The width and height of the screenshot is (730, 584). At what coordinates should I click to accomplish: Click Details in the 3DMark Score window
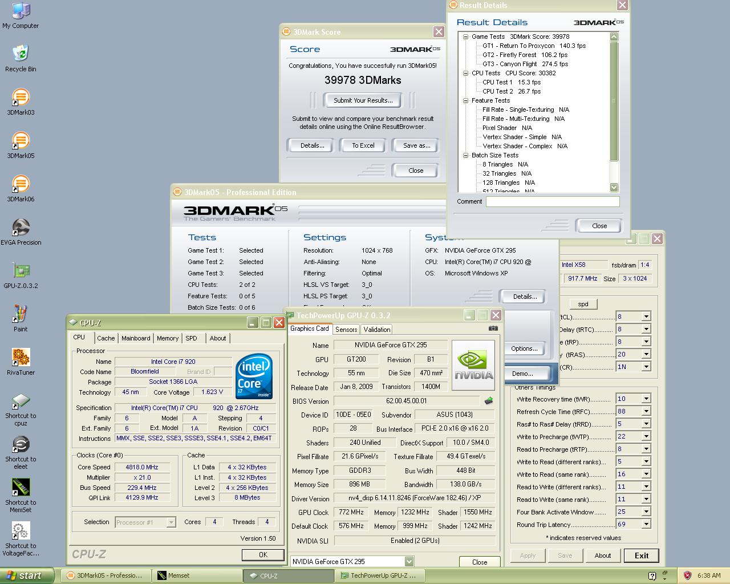click(x=312, y=145)
